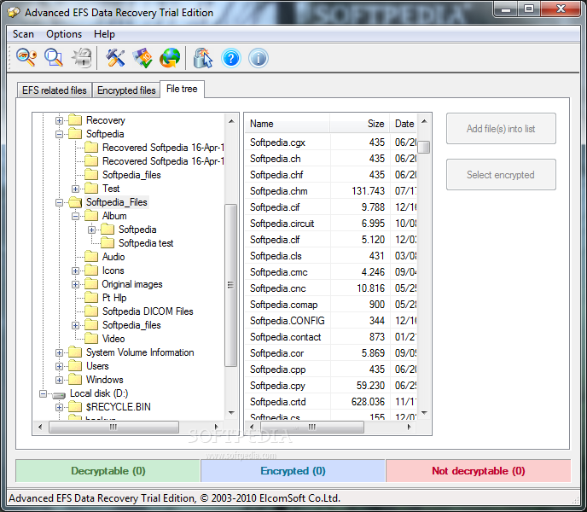Screen dimensions: 587x512
Task: Open about info blue i icon
Action: tap(259, 58)
